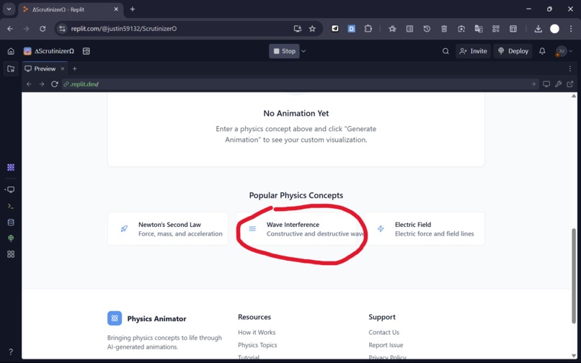Open preview in new browser tab
The height and width of the screenshot is (363, 581).
570,84
